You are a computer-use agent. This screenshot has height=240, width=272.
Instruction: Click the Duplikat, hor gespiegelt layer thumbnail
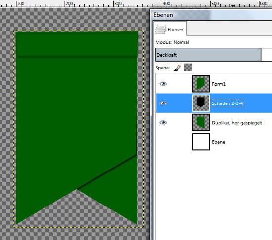[201, 122]
